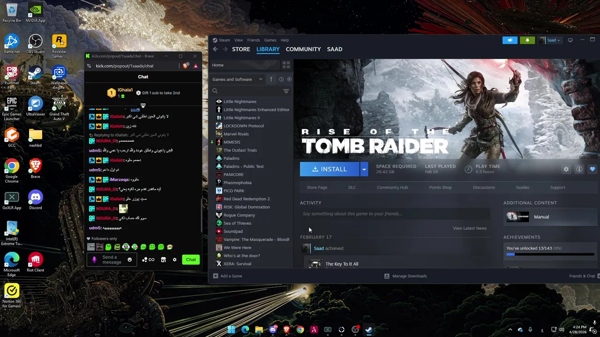600x337 pixels.
Task: Open the Games menu in Steam
Action: [270, 40]
